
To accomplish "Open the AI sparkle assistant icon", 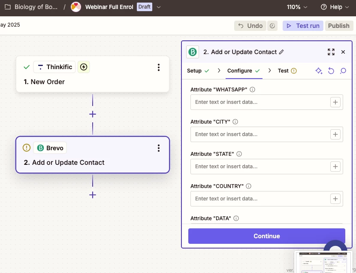I will pyautogui.click(x=319, y=71).
